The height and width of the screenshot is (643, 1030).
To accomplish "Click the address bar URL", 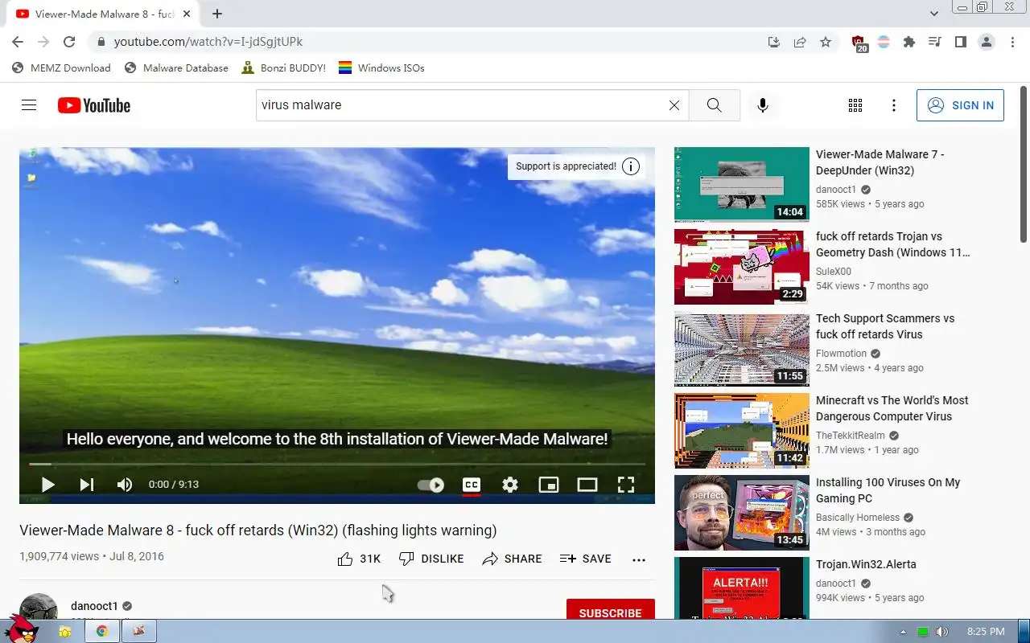I will point(208,42).
